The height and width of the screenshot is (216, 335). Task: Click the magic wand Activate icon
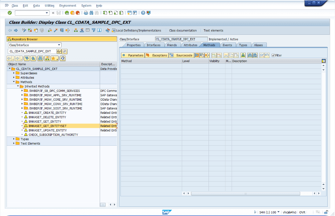tap(56, 30)
